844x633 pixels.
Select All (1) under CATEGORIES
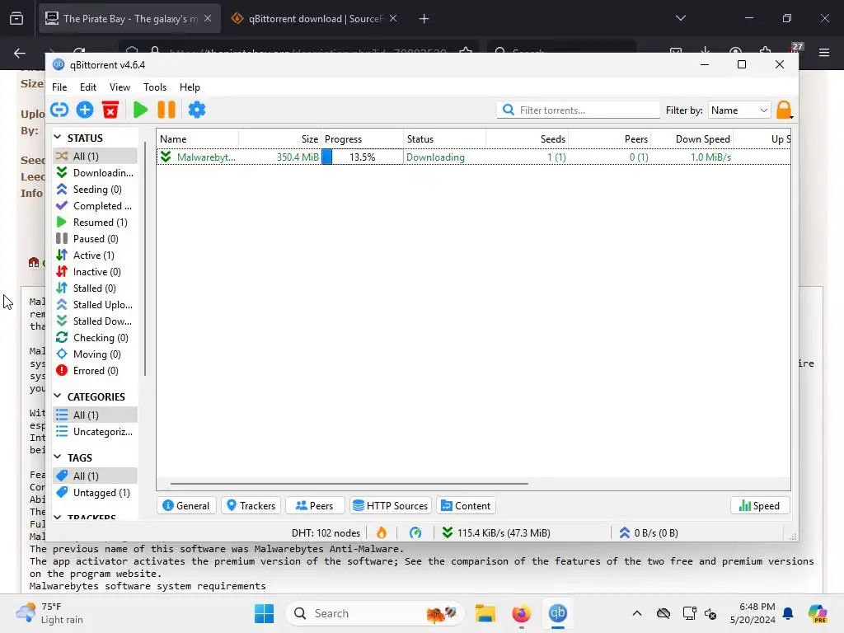point(96,415)
